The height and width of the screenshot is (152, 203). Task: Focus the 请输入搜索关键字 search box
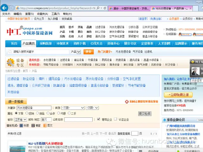(x=38, y=52)
